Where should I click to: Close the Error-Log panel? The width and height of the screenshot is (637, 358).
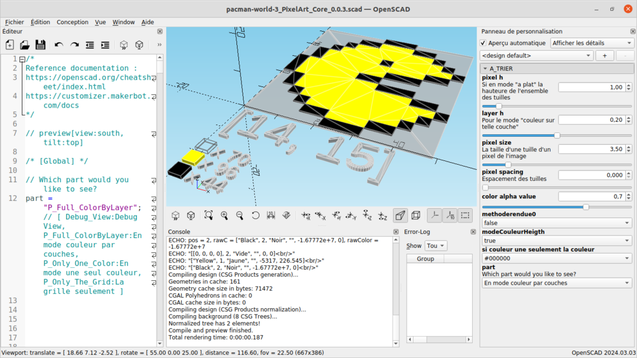point(473,232)
